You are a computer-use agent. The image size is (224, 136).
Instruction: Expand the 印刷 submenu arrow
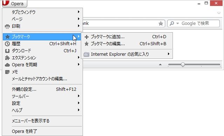(x=78, y=26)
